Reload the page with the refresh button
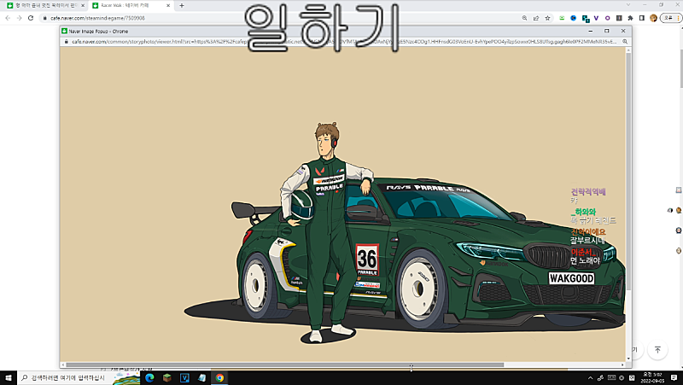The image size is (683, 385). (x=31, y=17)
